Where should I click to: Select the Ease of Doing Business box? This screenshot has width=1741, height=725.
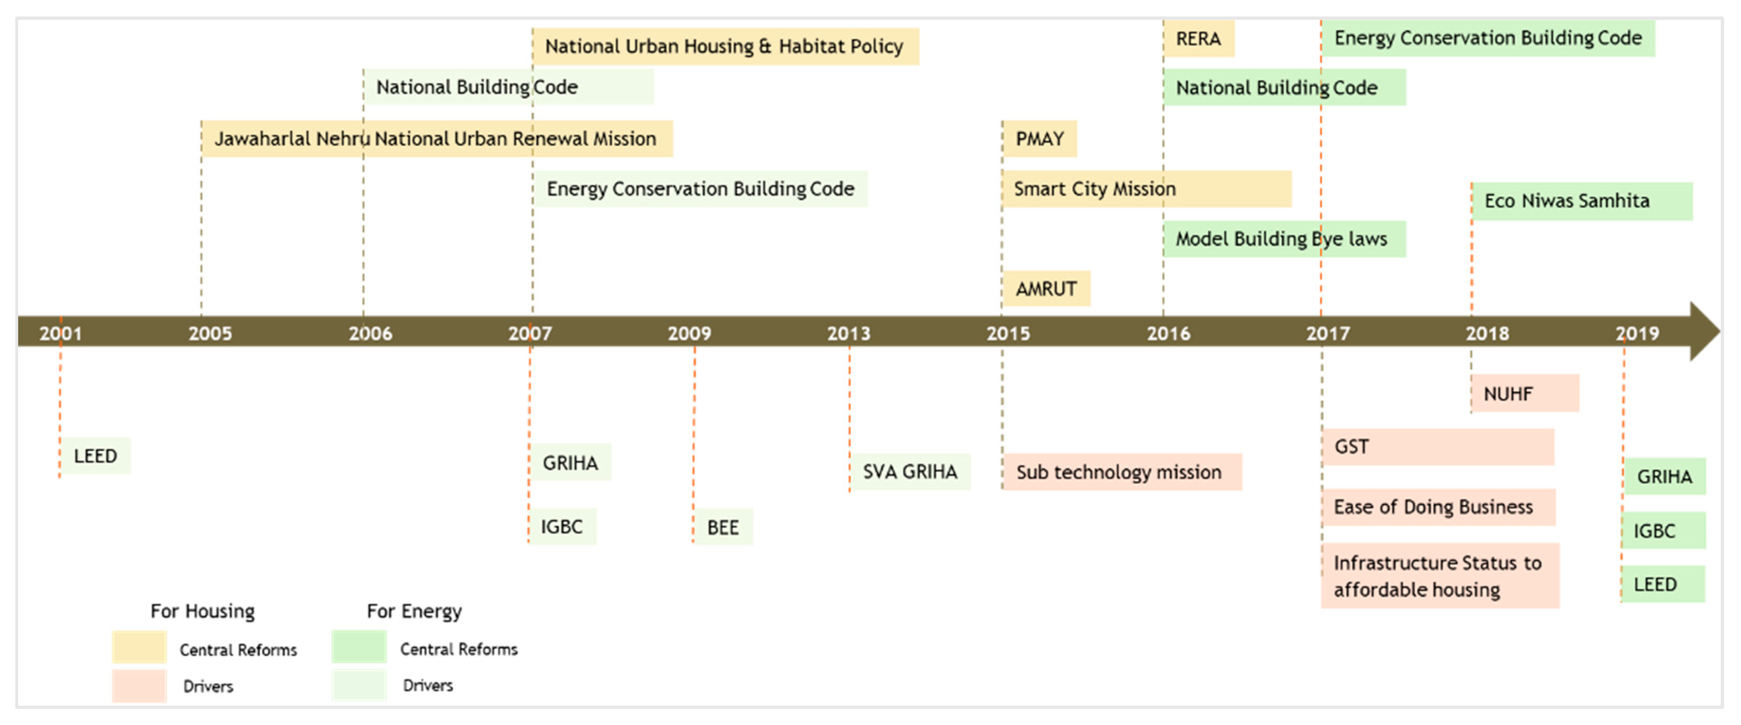[1439, 507]
